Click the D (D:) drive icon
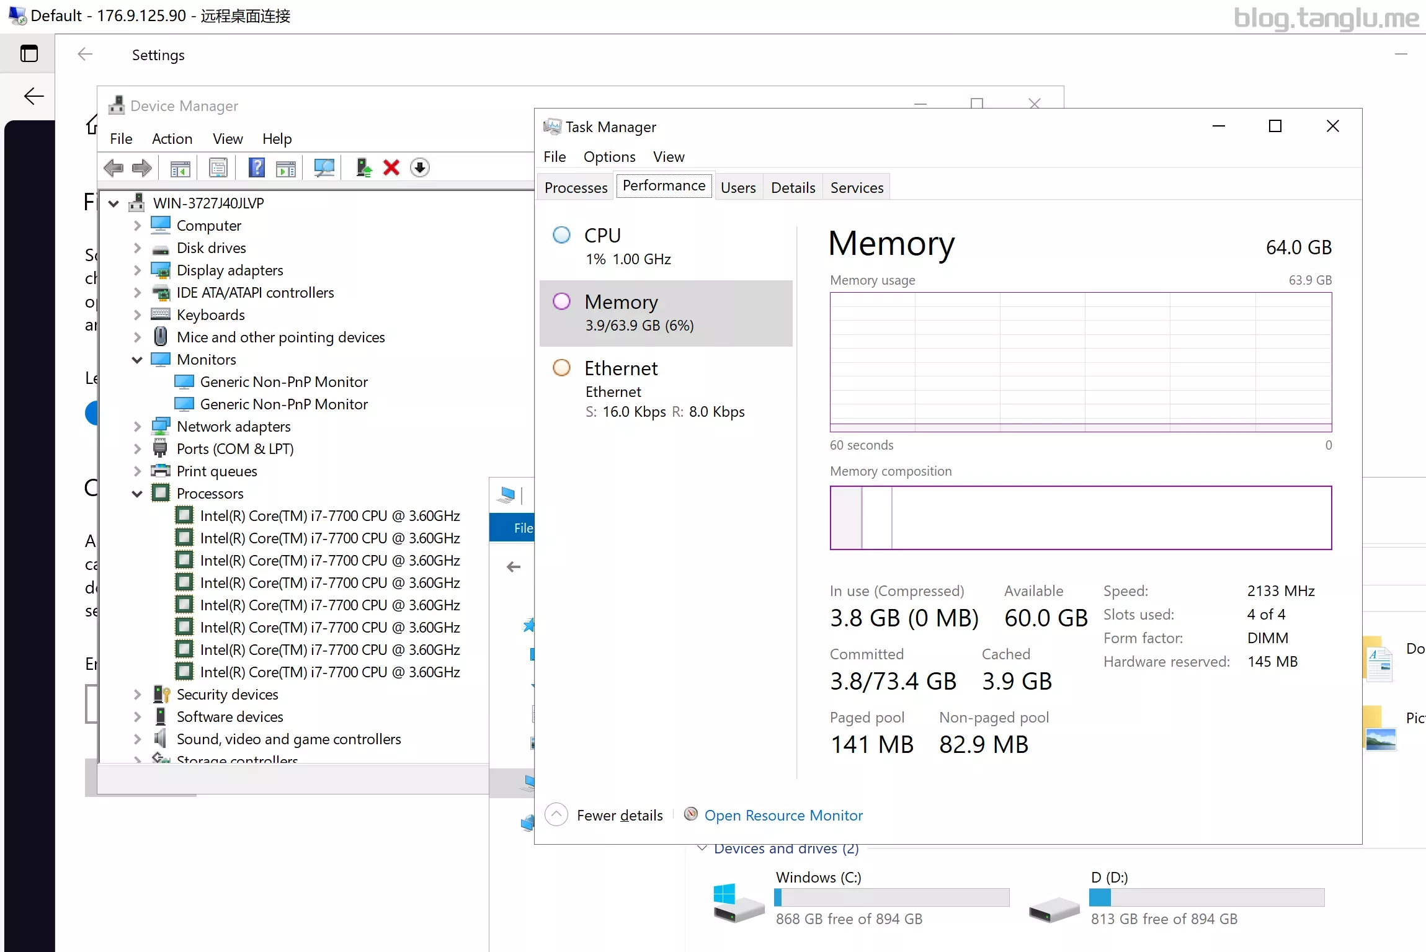 [x=1054, y=909]
